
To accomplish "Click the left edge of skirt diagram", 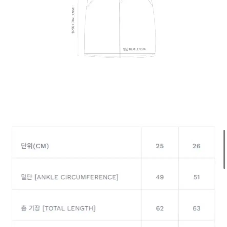I will tap(85, 29).
